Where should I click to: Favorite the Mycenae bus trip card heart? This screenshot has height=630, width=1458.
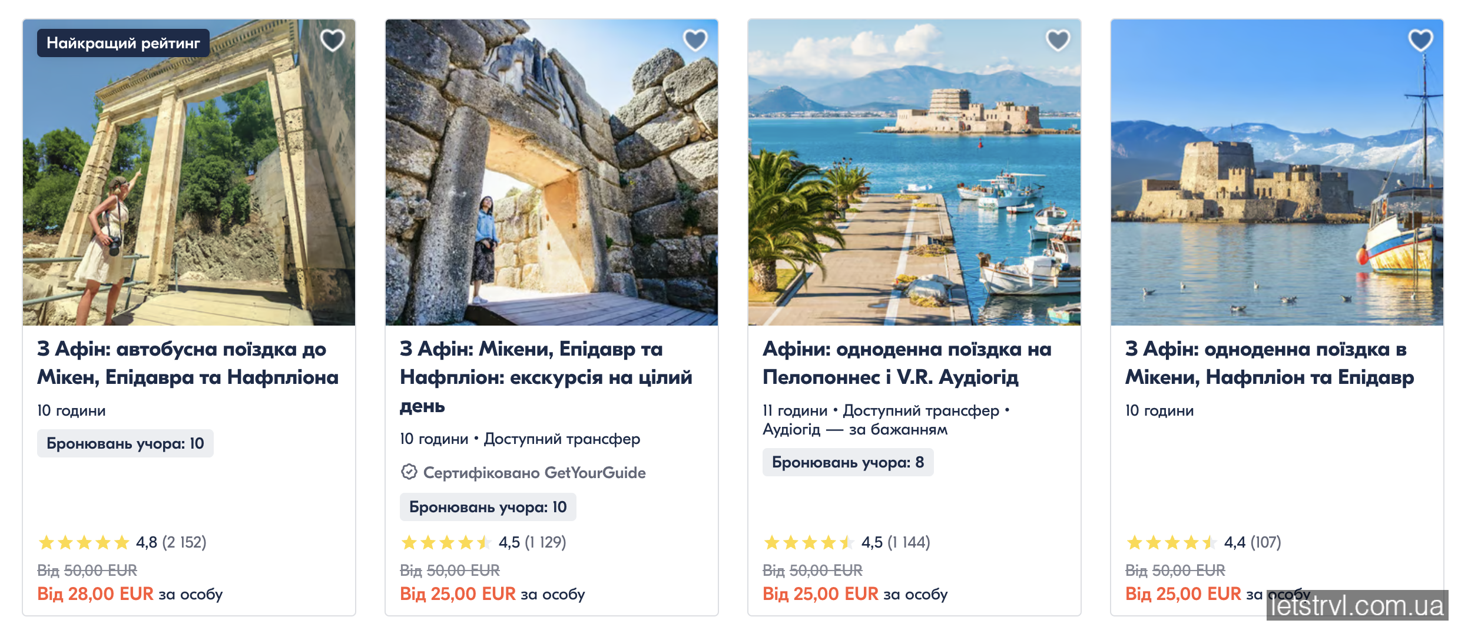[x=332, y=41]
